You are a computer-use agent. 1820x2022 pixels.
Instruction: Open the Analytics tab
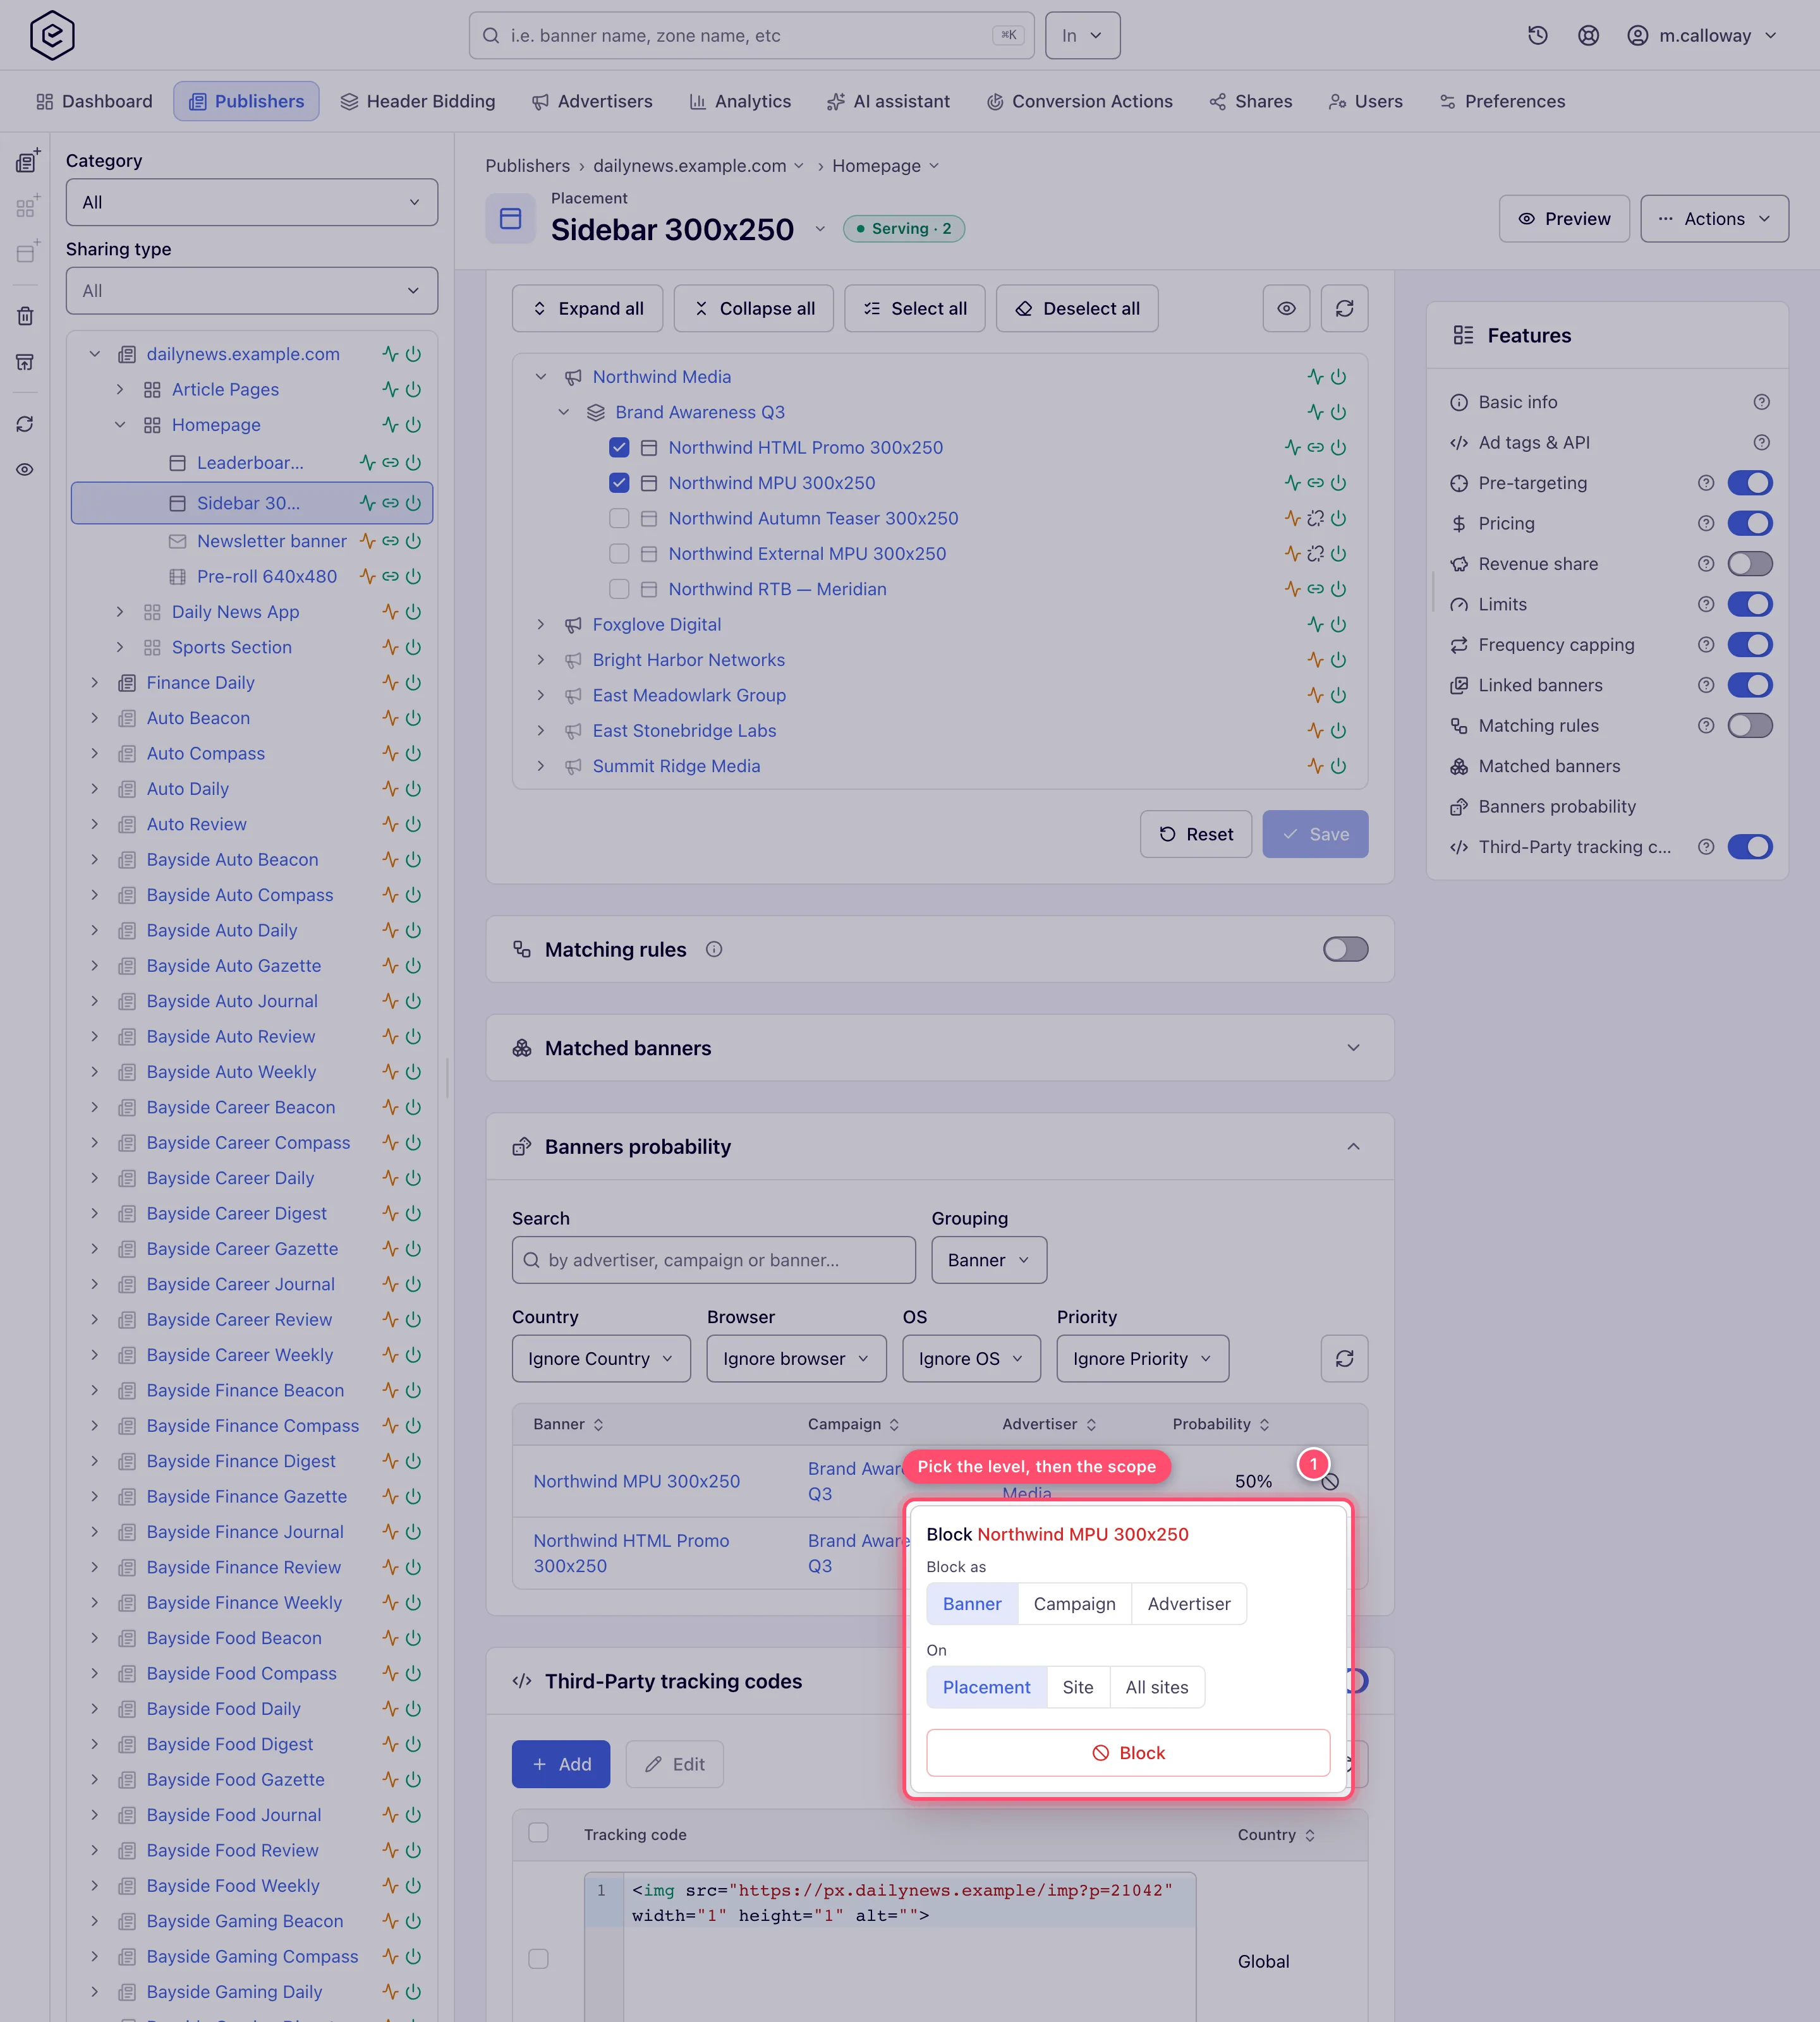(x=739, y=101)
